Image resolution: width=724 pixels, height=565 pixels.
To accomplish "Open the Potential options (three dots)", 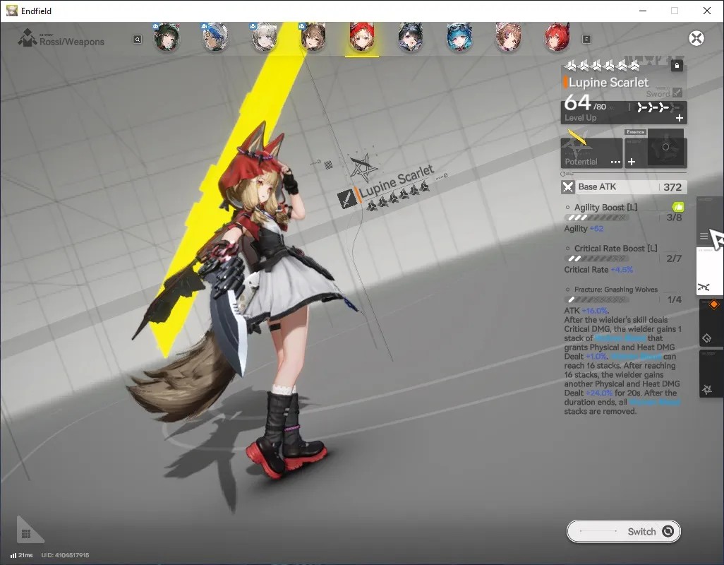I will [615, 162].
